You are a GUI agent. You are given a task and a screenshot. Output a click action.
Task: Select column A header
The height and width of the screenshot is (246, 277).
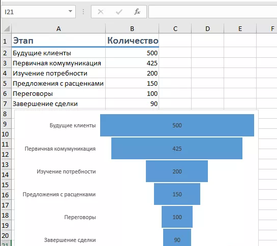(58, 28)
